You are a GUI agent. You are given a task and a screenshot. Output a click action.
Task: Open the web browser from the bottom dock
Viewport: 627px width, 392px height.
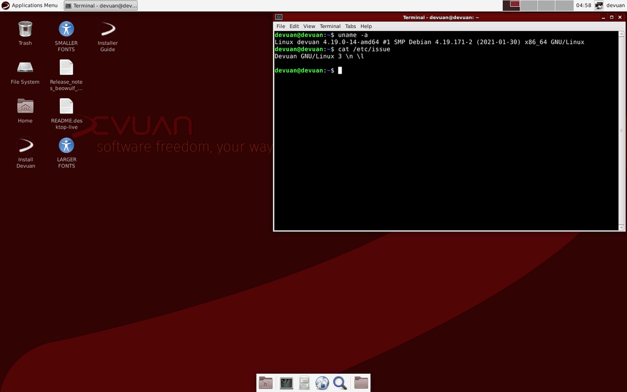[322, 383]
